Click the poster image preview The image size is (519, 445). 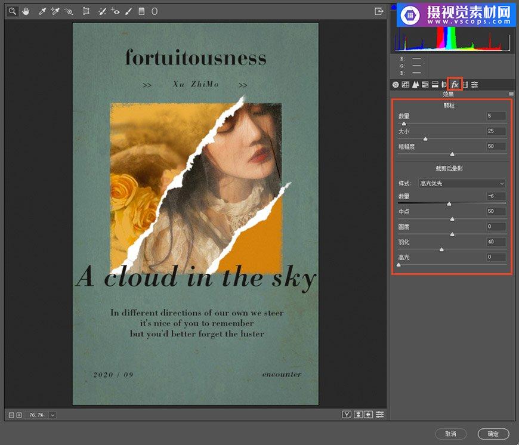[196, 214]
